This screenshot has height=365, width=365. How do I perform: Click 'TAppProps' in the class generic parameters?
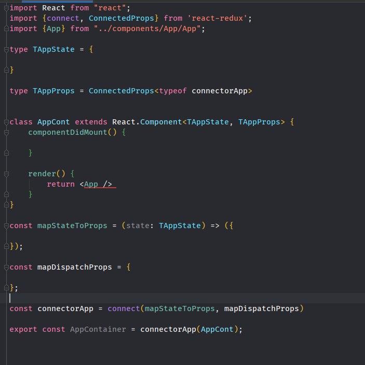click(259, 122)
